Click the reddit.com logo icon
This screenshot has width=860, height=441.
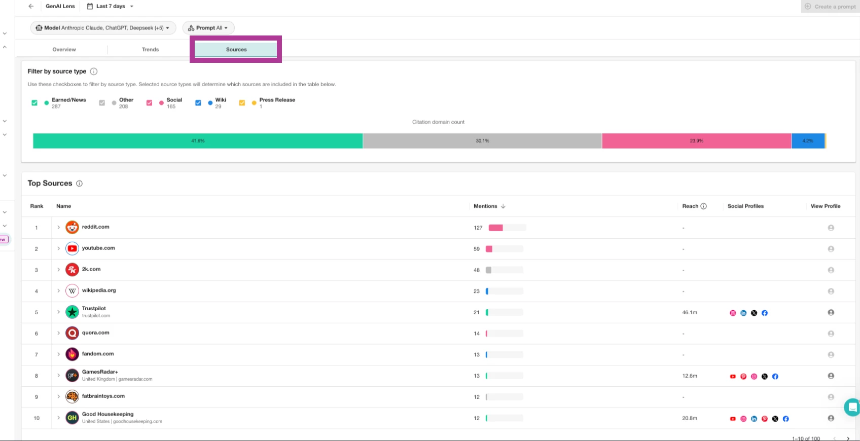tap(73, 227)
